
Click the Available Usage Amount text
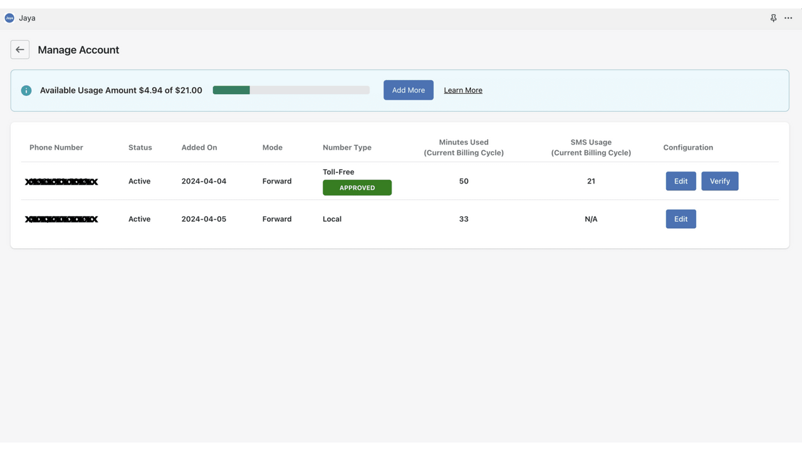tap(121, 90)
